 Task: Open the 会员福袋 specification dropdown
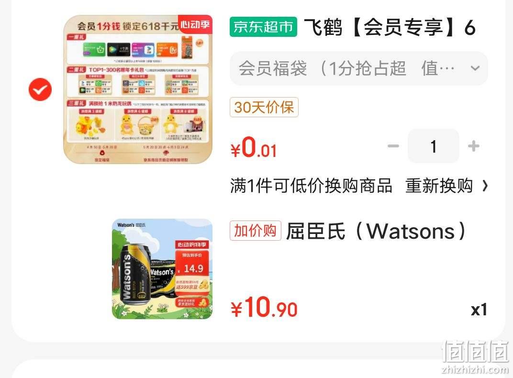359,68
